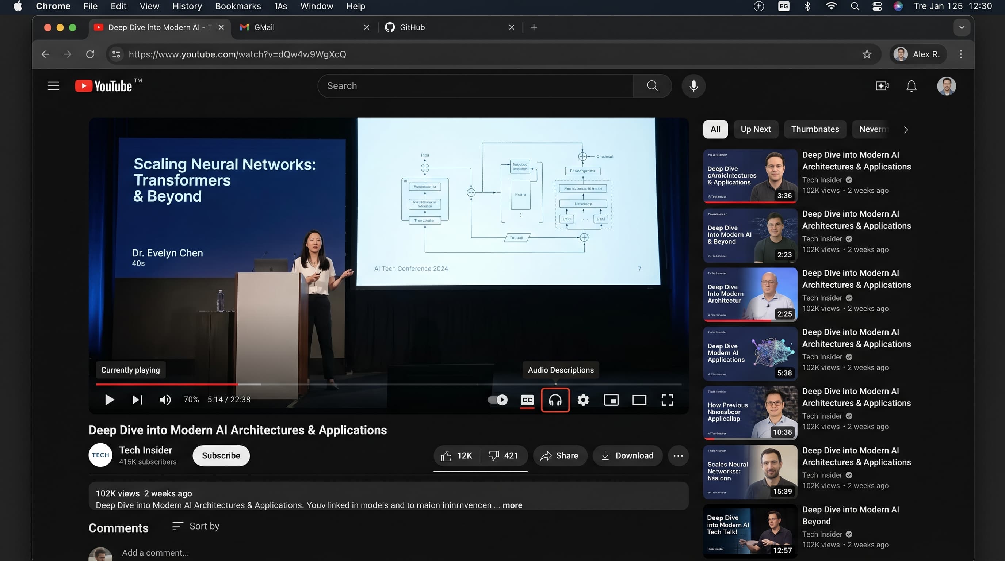Mute the video volume speaker

point(165,400)
